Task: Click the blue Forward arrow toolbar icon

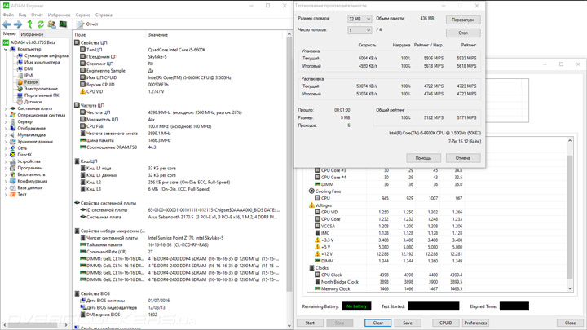Action: (18, 24)
